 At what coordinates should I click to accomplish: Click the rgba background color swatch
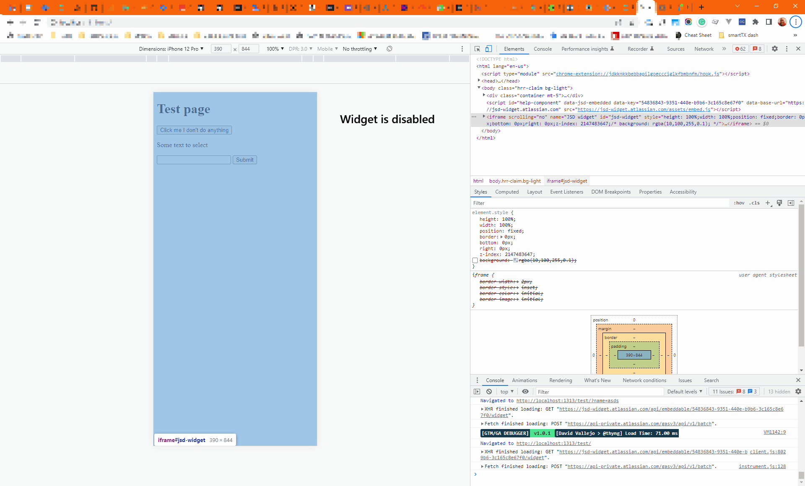coord(515,261)
